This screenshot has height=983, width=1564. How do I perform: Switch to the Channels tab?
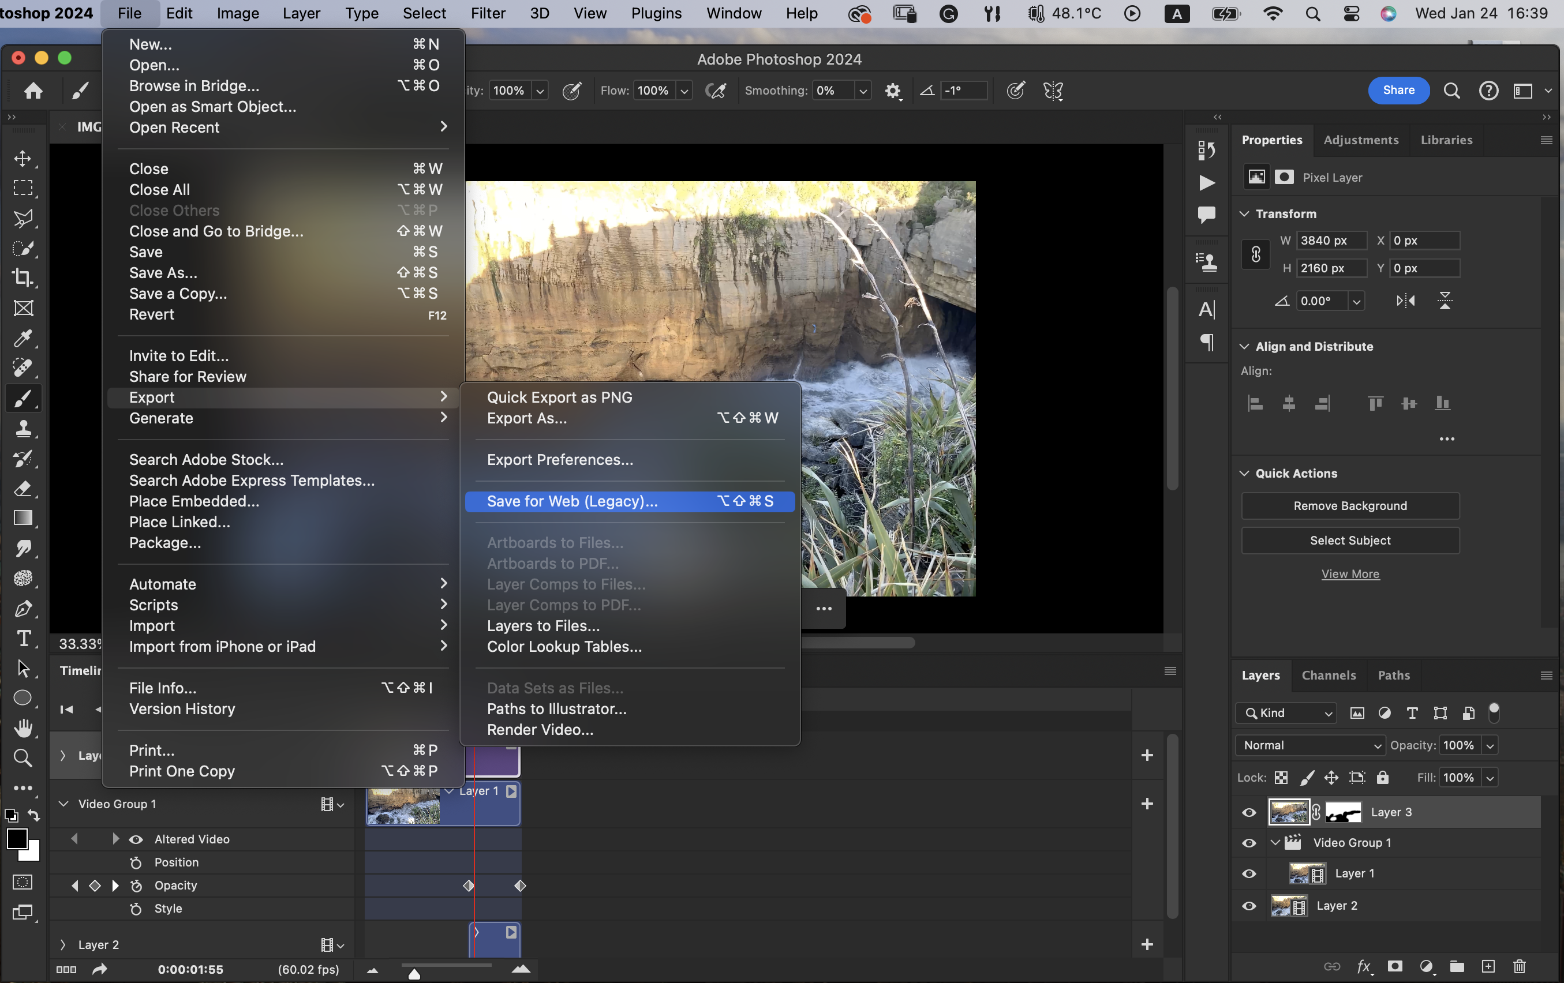point(1328,676)
